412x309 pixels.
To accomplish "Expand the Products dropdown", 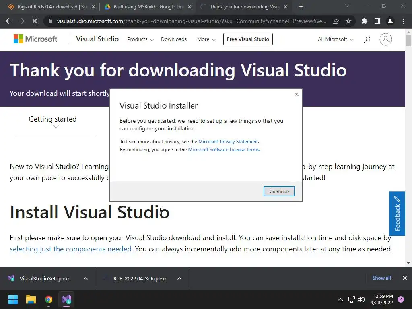I will pyautogui.click(x=140, y=39).
